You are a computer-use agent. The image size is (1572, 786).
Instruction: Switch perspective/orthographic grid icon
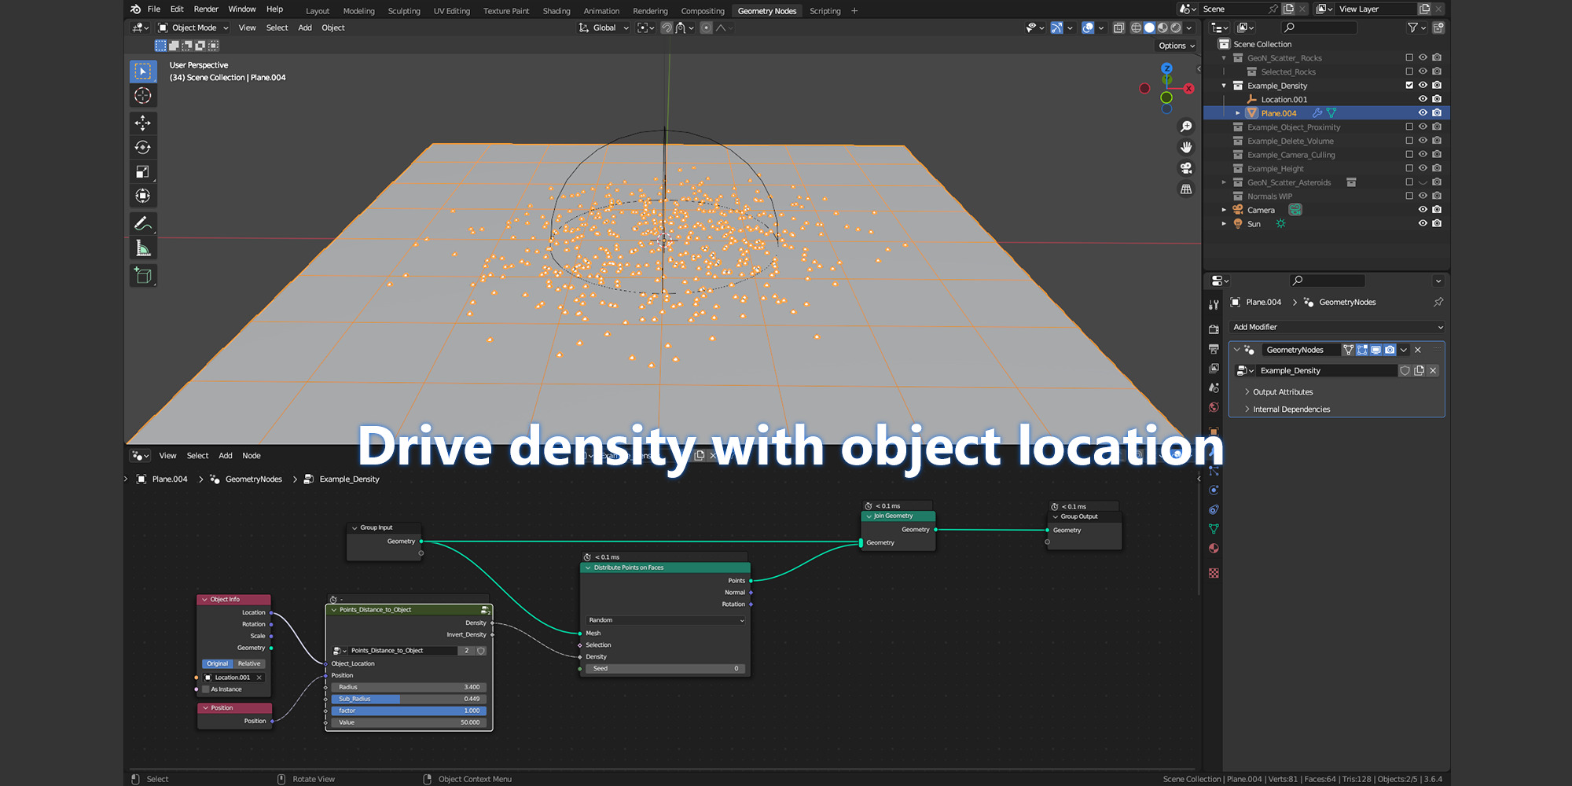tap(1186, 189)
